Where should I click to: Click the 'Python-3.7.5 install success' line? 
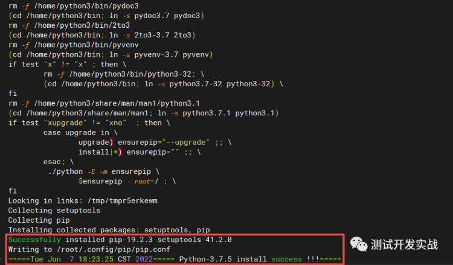pos(175,259)
